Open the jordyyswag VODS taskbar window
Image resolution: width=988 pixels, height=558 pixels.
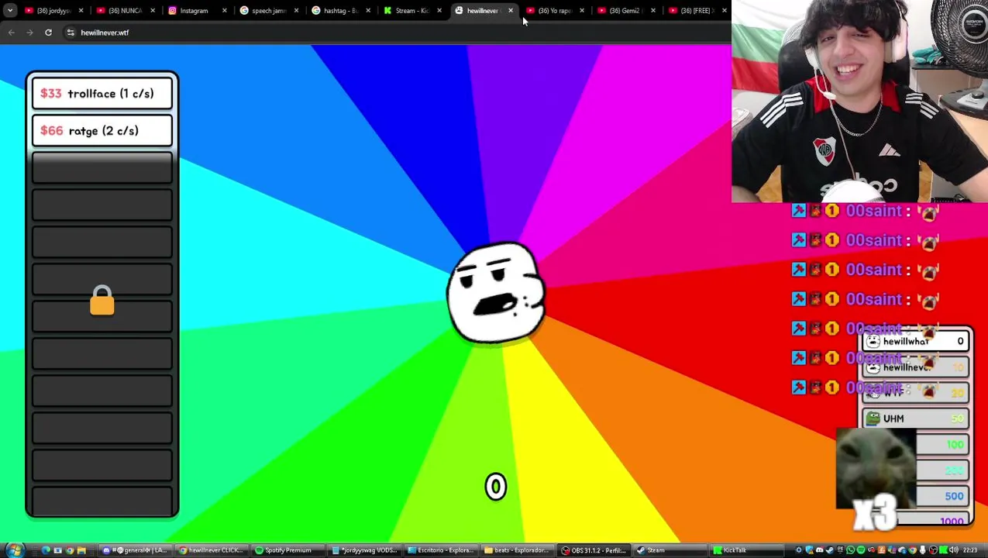[x=363, y=550]
